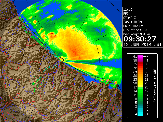163x122 pixels.
Task: Click the left-column '17' legend value
Action: pos(135,87)
